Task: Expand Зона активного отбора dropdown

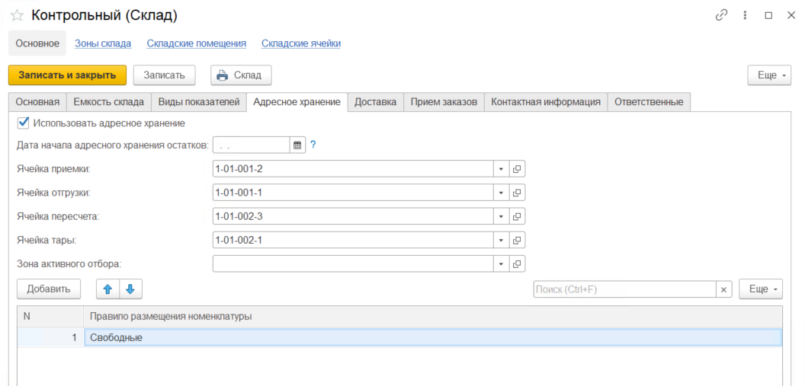Action: [501, 264]
